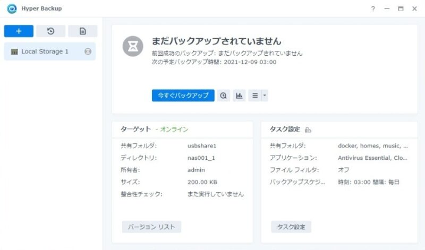The width and height of the screenshot is (425, 250).
Task: Expand the dropdown arrow beside the menu icon
Action: pyautogui.click(x=265, y=96)
